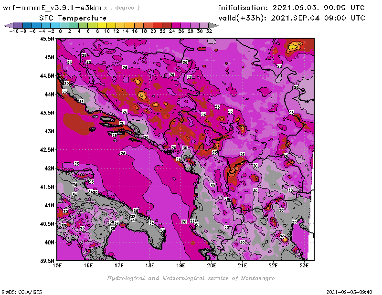Click the legend tick label 20
The height and width of the screenshot is (295, 382).
click(153, 31)
